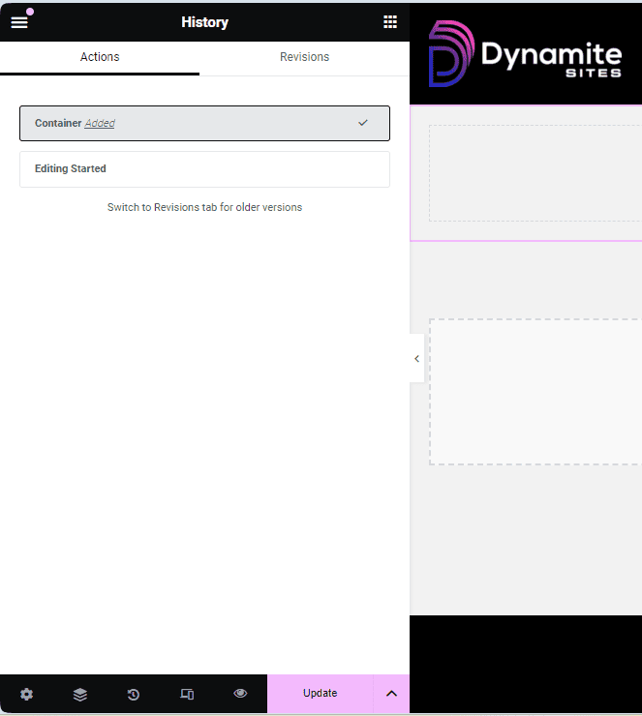Click the underlined Added text

[x=100, y=124]
